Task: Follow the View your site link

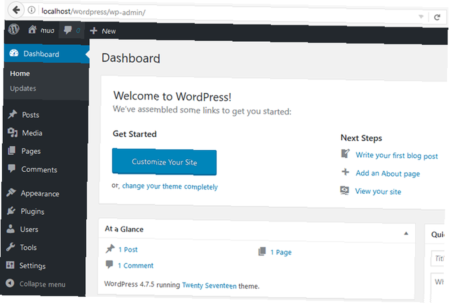Action: pyautogui.click(x=378, y=191)
